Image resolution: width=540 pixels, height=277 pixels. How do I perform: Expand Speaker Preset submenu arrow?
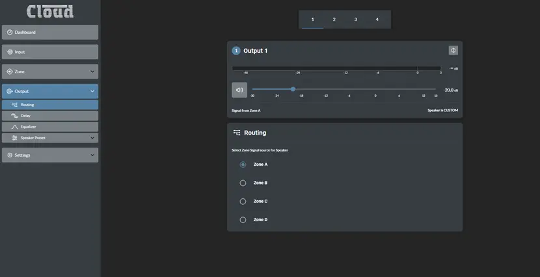point(92,138)
